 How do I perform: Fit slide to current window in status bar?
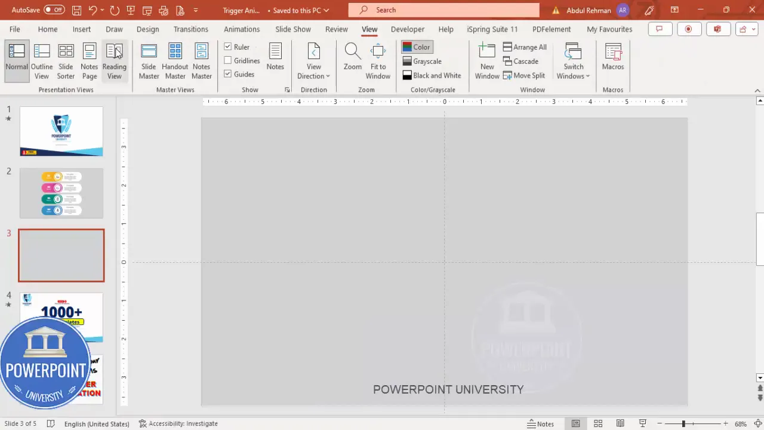[x=757, y=423]
